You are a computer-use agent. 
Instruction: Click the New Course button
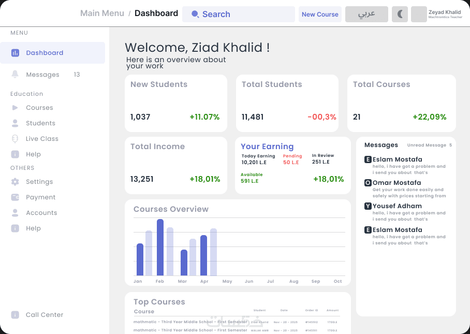[x=320, y=14]
